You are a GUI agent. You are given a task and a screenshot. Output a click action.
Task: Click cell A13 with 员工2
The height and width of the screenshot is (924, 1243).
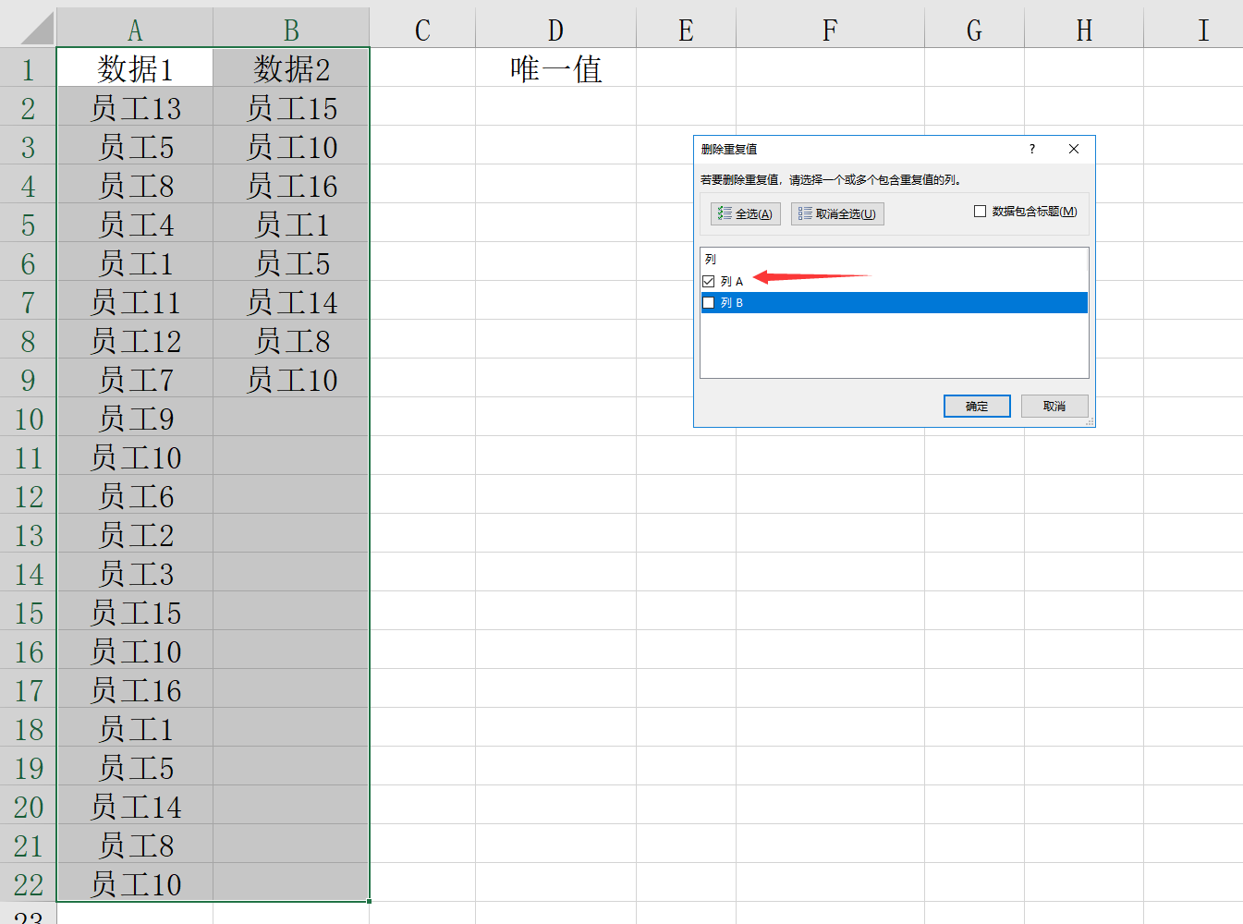[135, 534]
